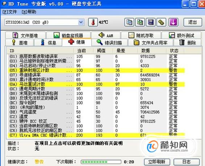Click the options tools icon

pyautogui.click(x=161, y=22)
